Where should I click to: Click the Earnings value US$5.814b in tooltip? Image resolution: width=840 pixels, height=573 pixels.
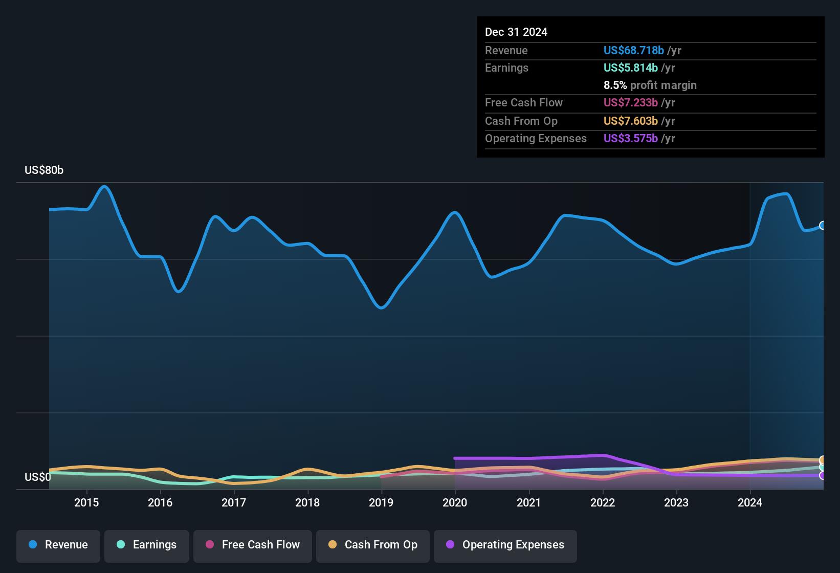(631, 68)
